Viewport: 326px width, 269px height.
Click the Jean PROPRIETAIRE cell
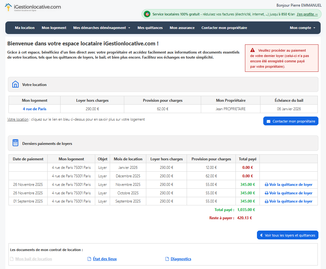coord(230,109)
